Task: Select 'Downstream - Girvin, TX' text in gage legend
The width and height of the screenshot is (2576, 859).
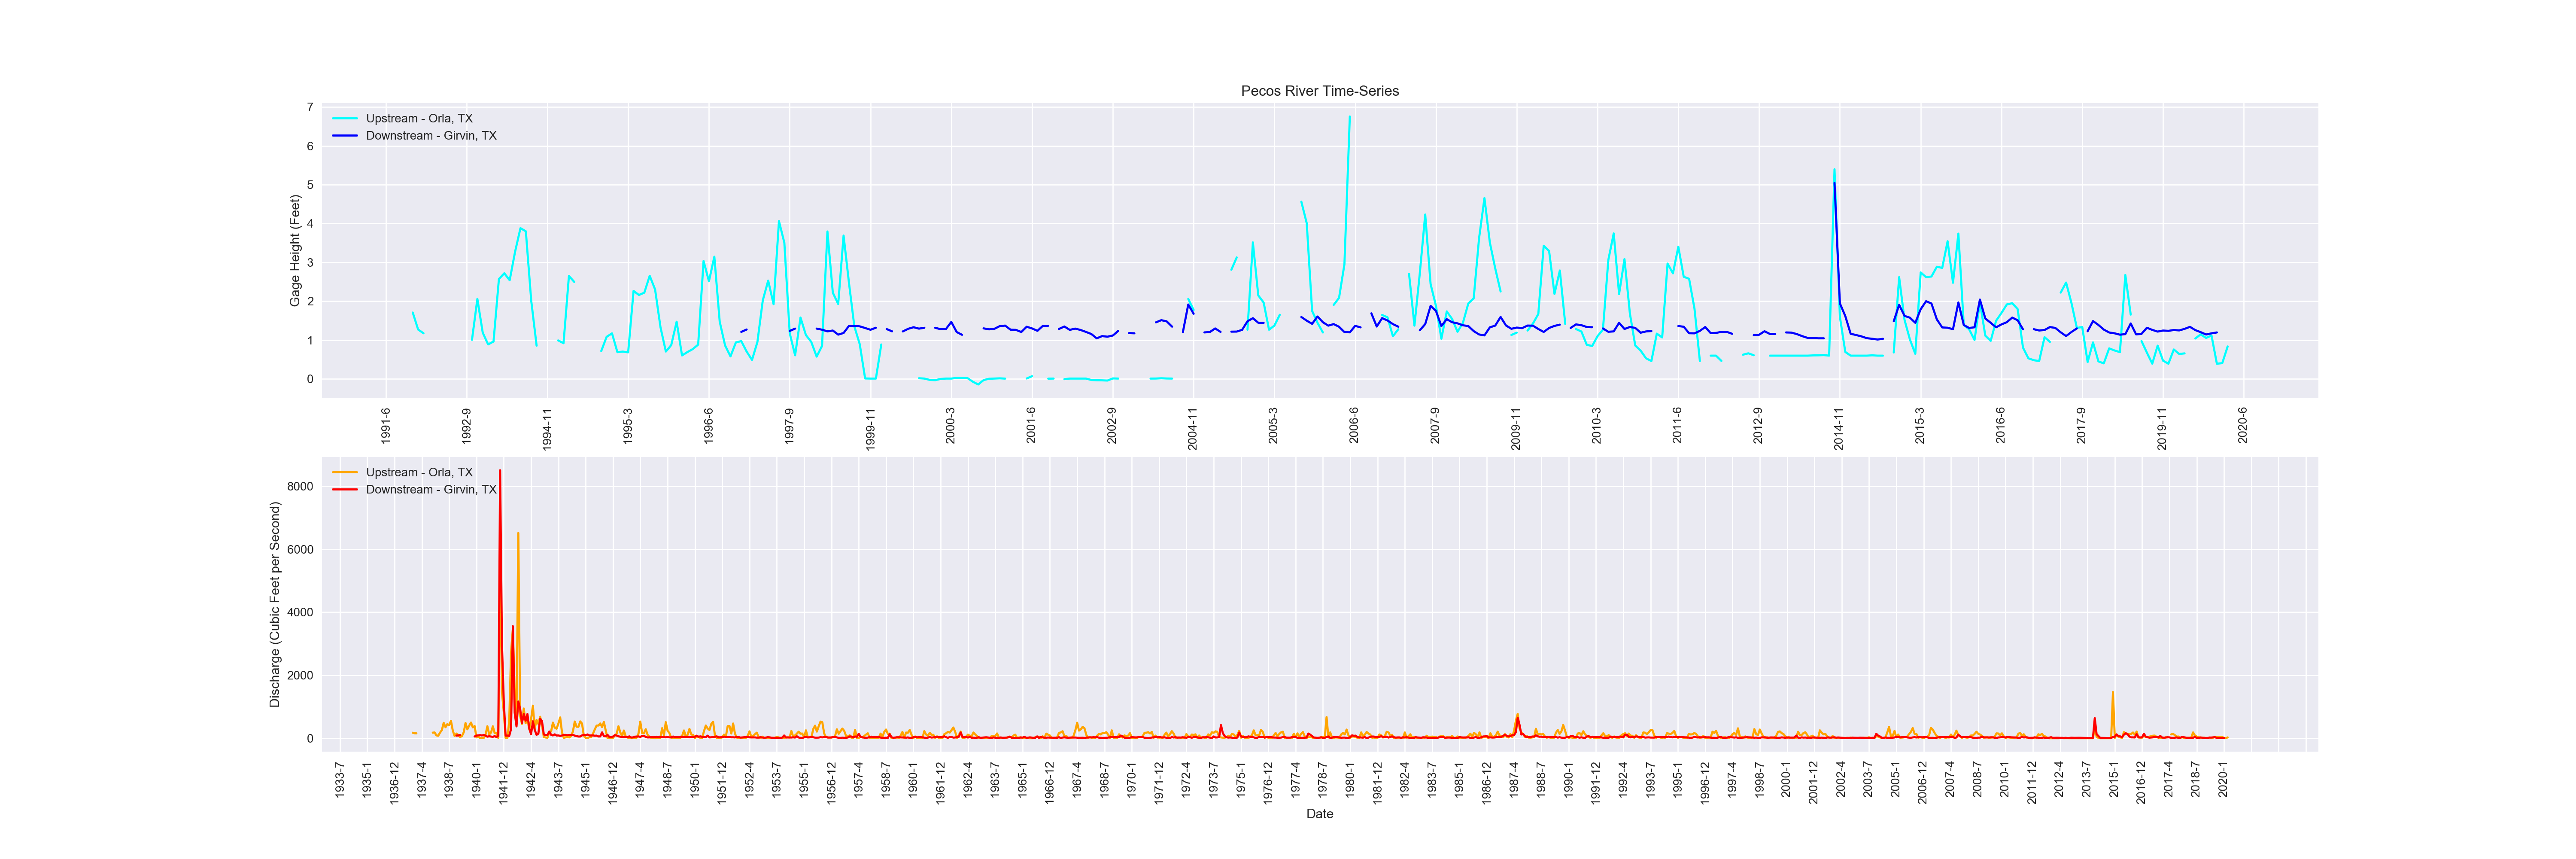Action: 430,136
